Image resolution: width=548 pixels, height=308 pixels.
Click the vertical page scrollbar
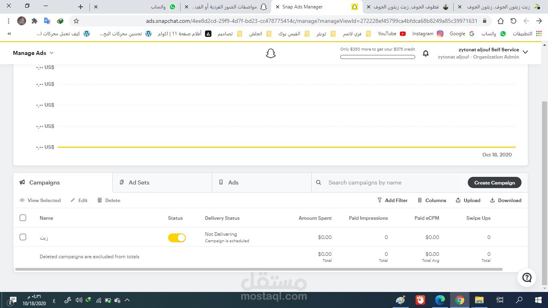pos(544,193)
